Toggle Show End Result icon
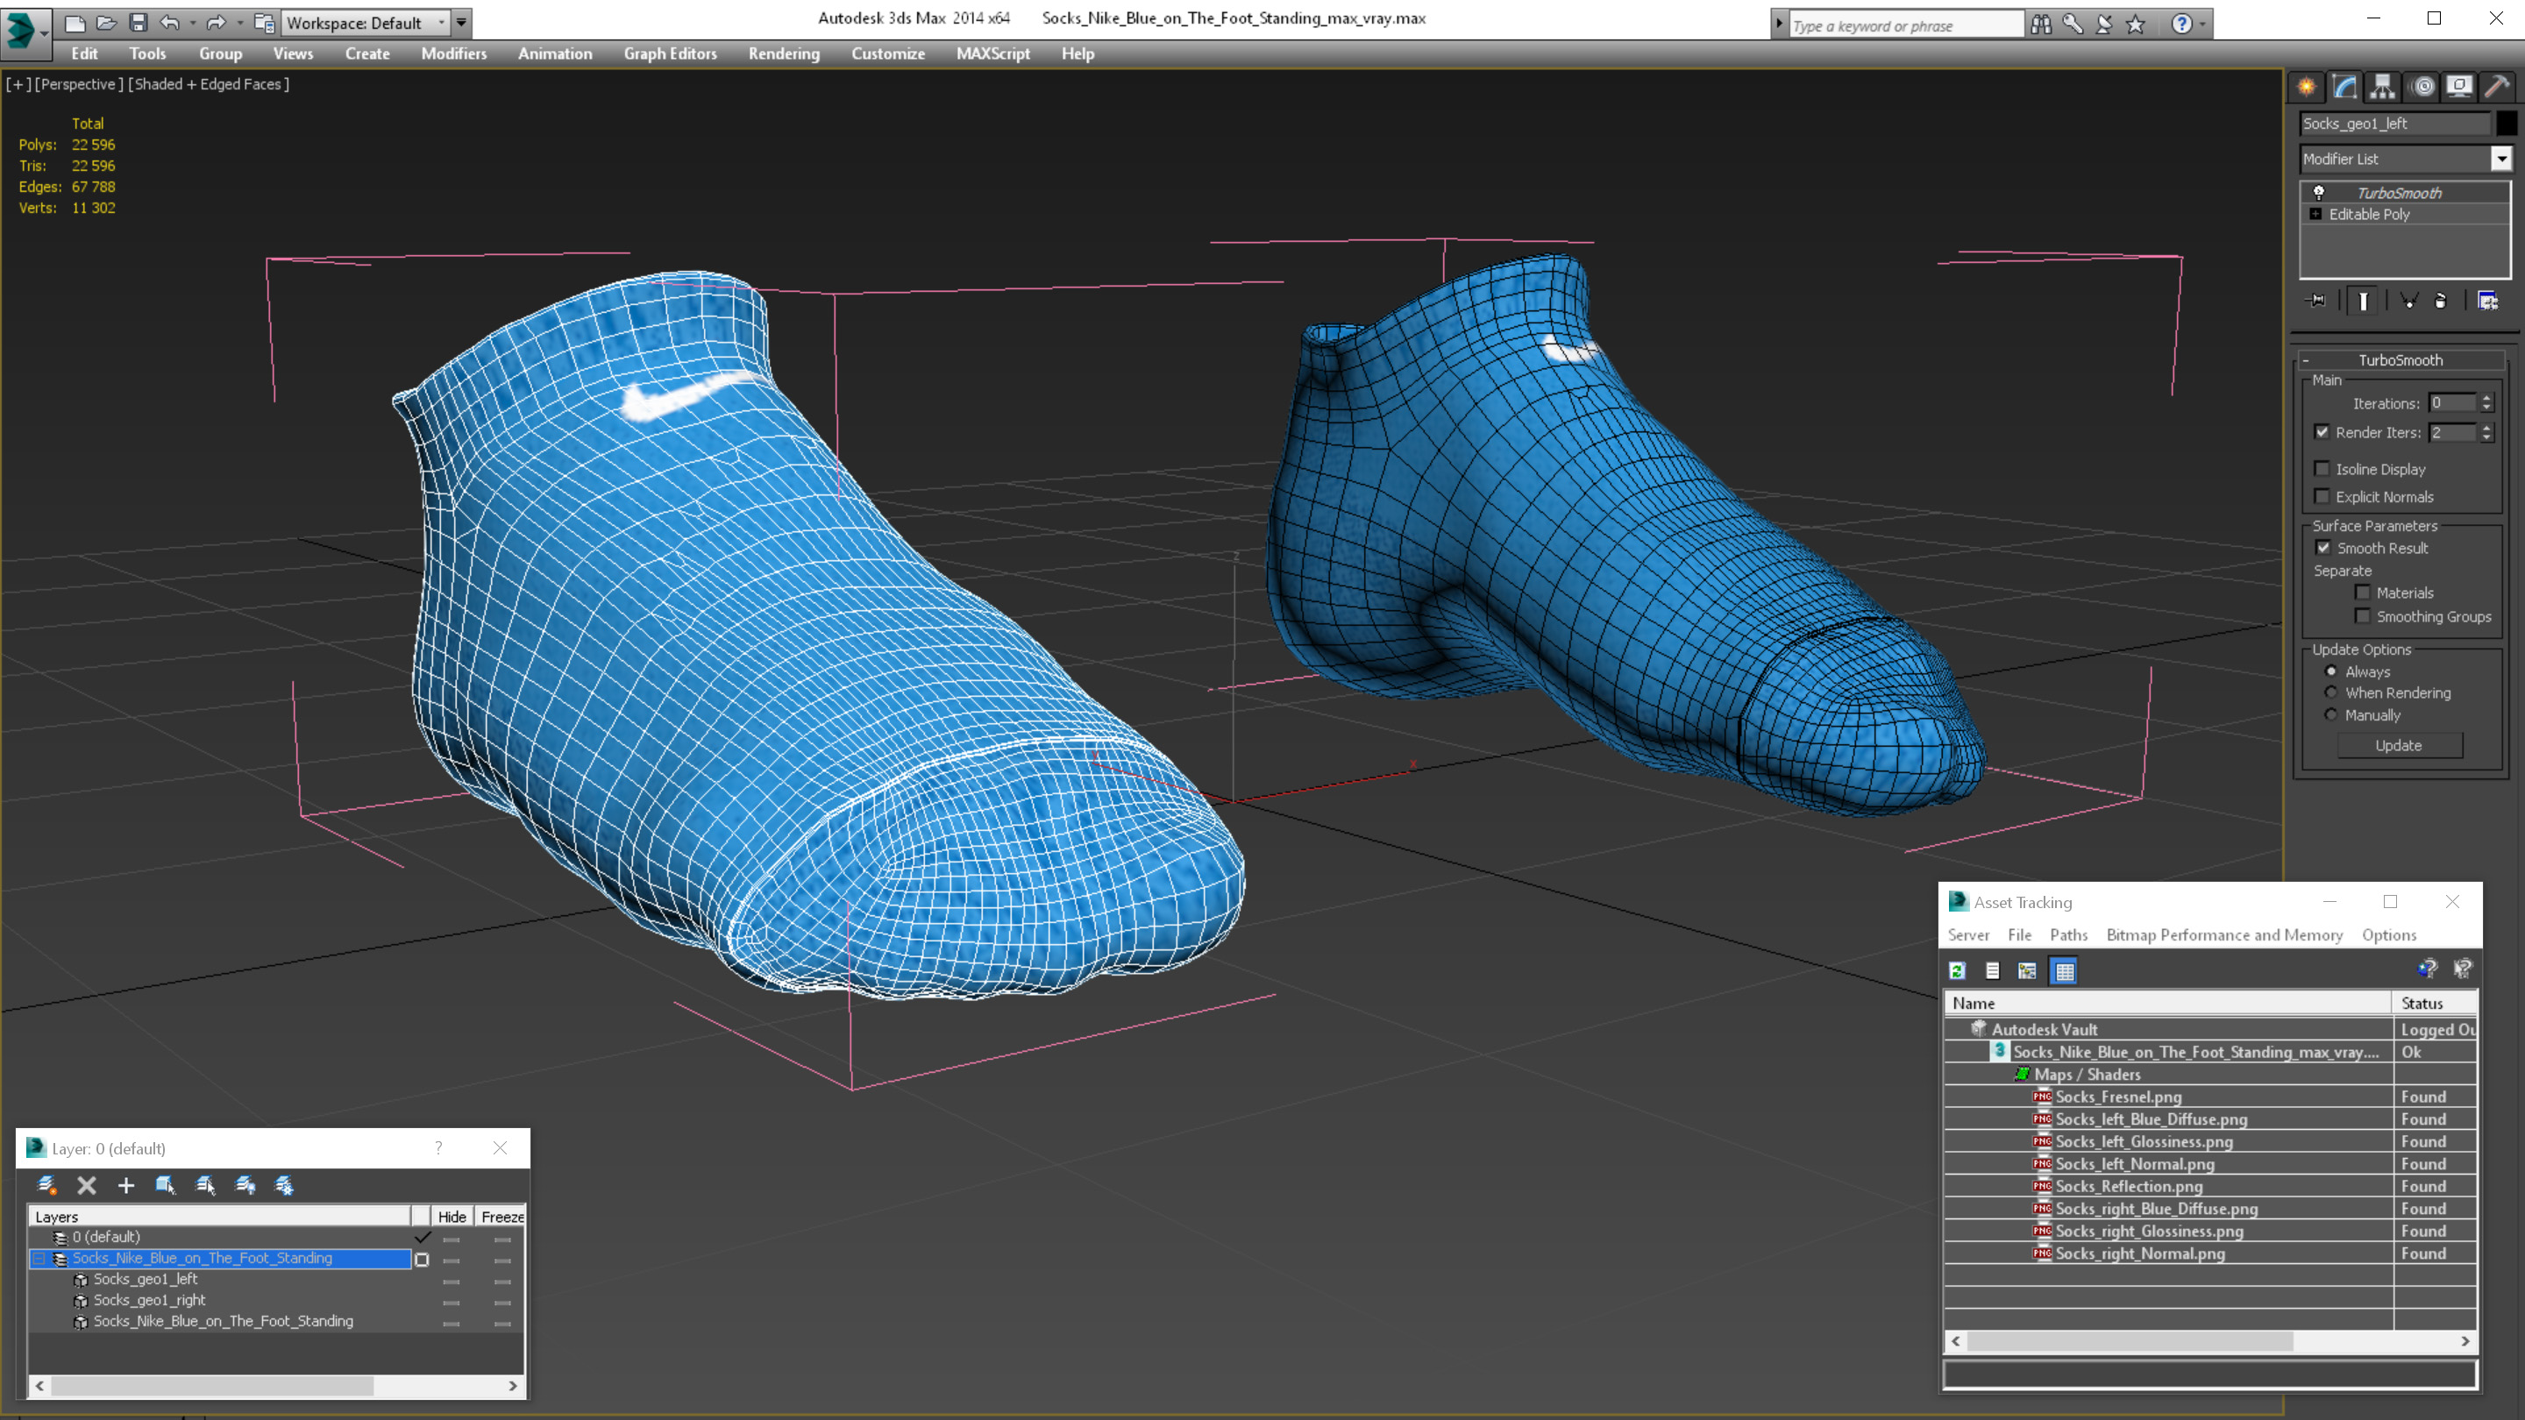This screenshot has width=2525, height=1420. [x=2364, y=301]
